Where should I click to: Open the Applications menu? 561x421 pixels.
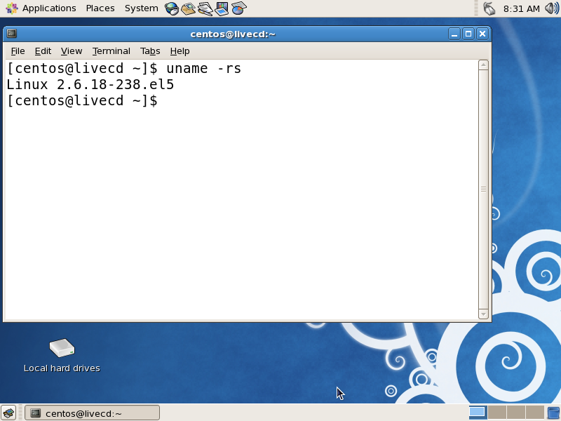[48, 8]
